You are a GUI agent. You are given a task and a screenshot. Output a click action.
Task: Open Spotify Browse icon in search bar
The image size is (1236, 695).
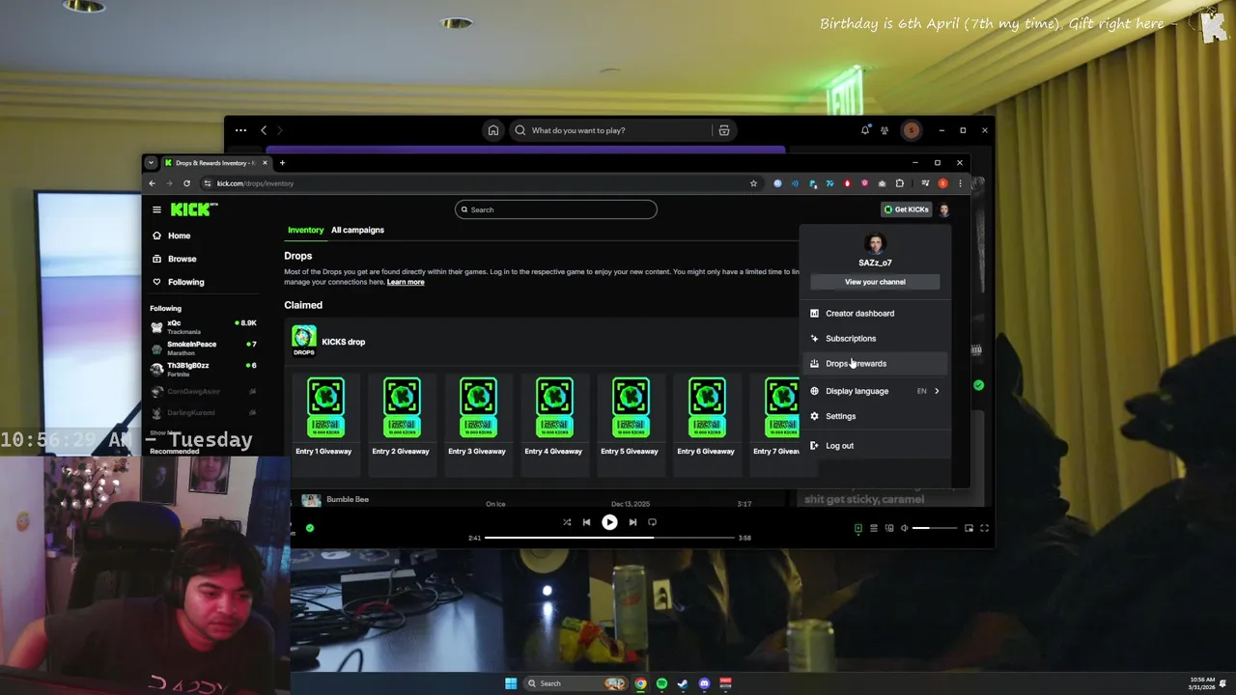coord(723,130)
